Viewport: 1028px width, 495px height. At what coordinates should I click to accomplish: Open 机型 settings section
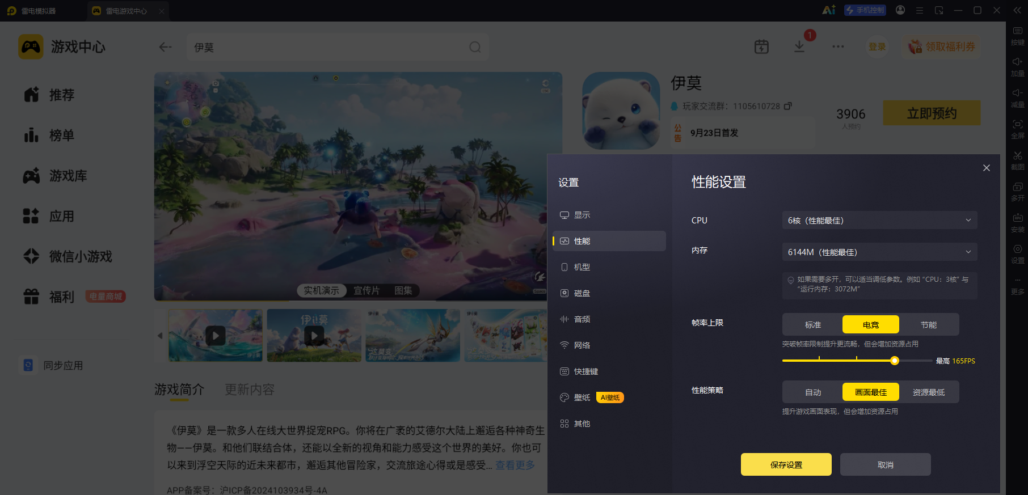click(x=609, y=267)
